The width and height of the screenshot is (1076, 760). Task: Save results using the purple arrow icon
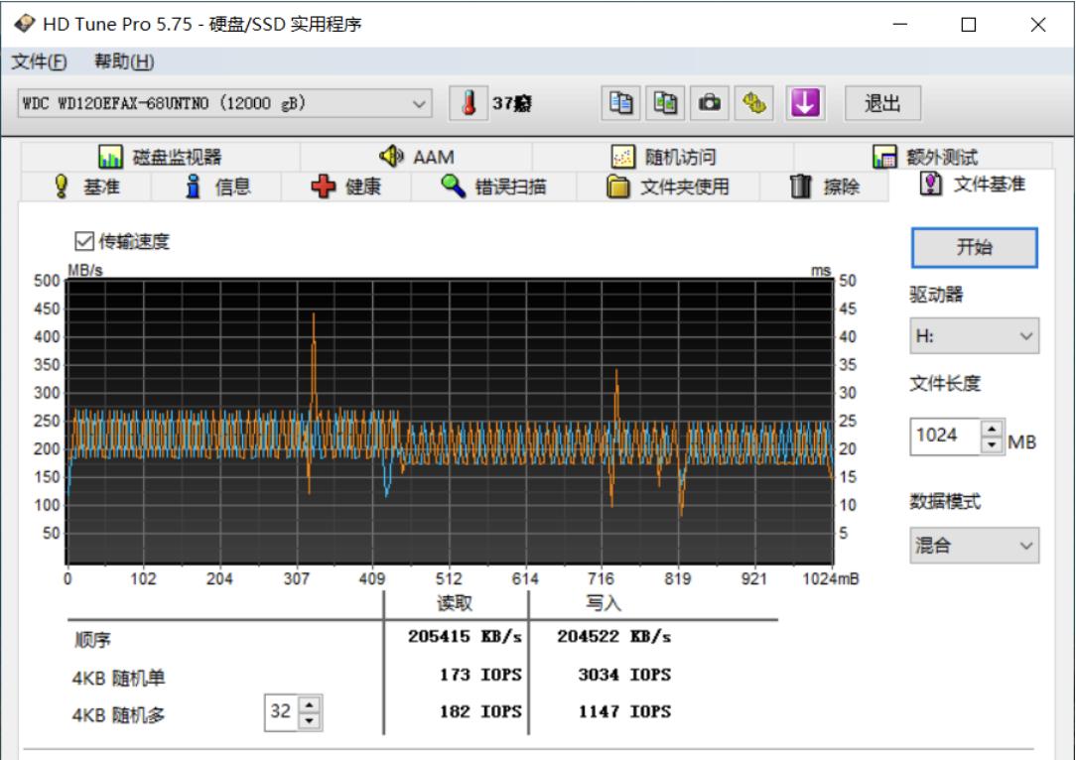(805, 103)
